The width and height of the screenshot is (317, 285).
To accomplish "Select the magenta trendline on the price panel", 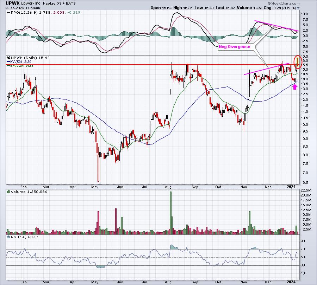I will pos(267,69).
